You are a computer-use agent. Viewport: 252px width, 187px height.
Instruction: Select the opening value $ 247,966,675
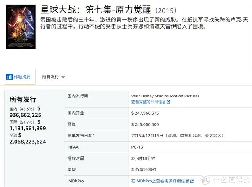(x=145, y=113)
